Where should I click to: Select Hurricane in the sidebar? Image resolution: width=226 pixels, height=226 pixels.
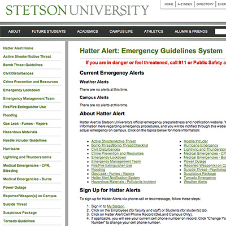(x=11, y=149)
